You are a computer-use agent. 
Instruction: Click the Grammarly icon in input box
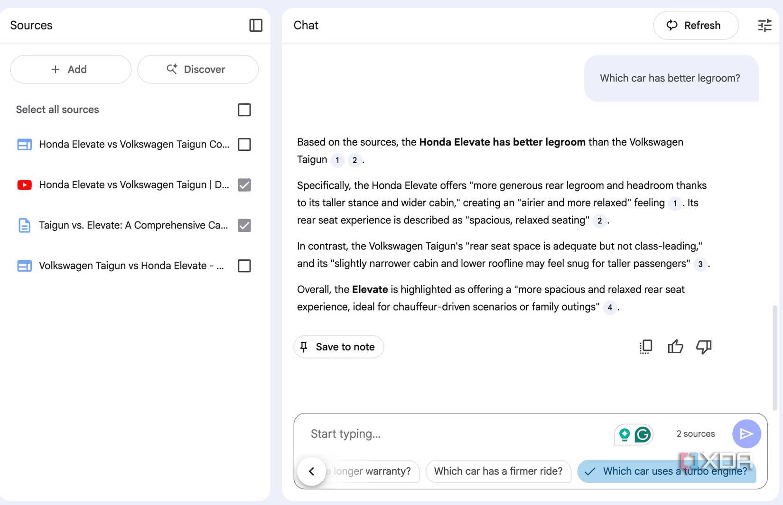pyautogui.click(x=643, y=434)
